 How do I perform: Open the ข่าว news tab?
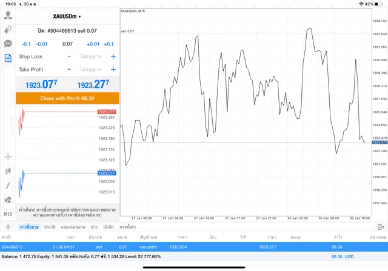tap(94, 227)
